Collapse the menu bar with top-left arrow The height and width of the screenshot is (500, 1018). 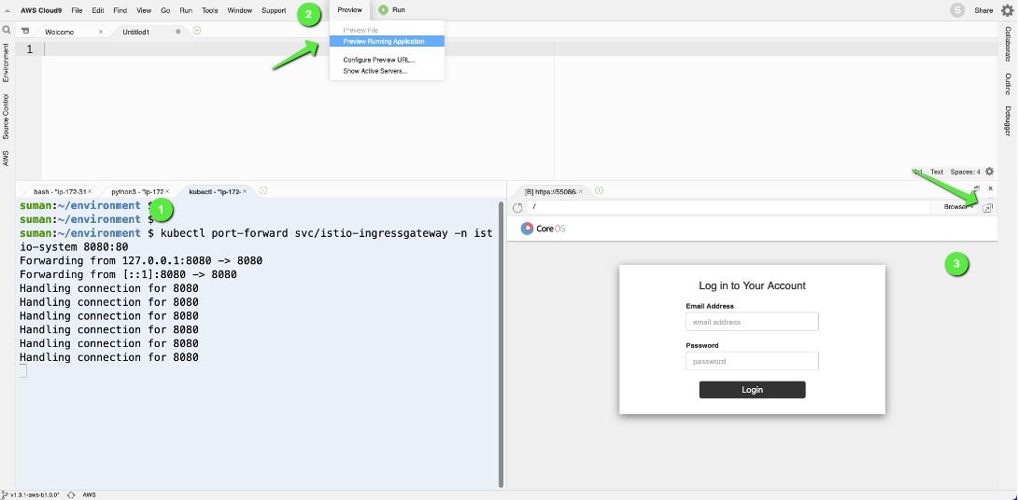pos(7,10)
